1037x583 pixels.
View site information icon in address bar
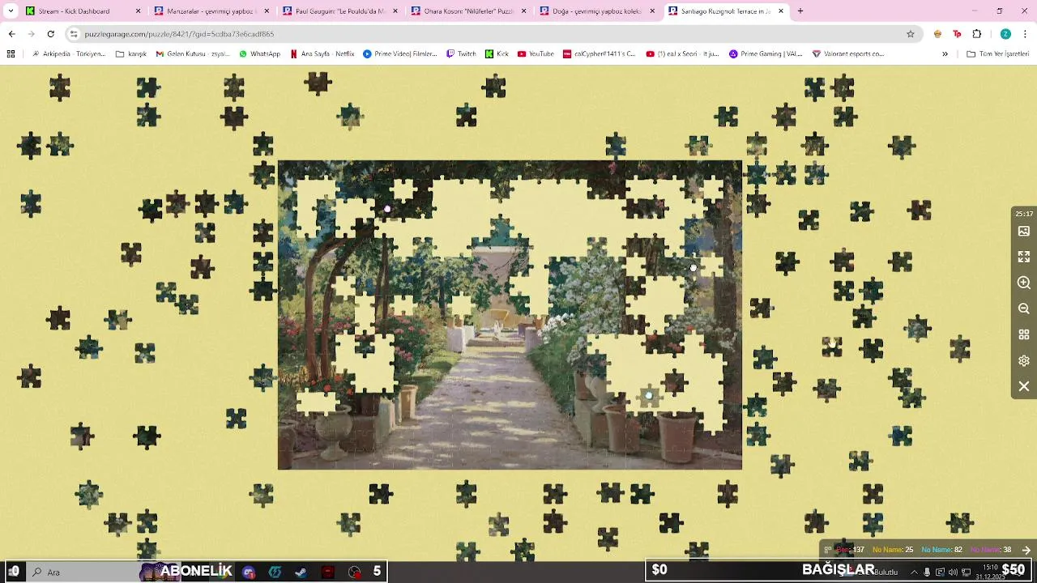pos(74,34)
